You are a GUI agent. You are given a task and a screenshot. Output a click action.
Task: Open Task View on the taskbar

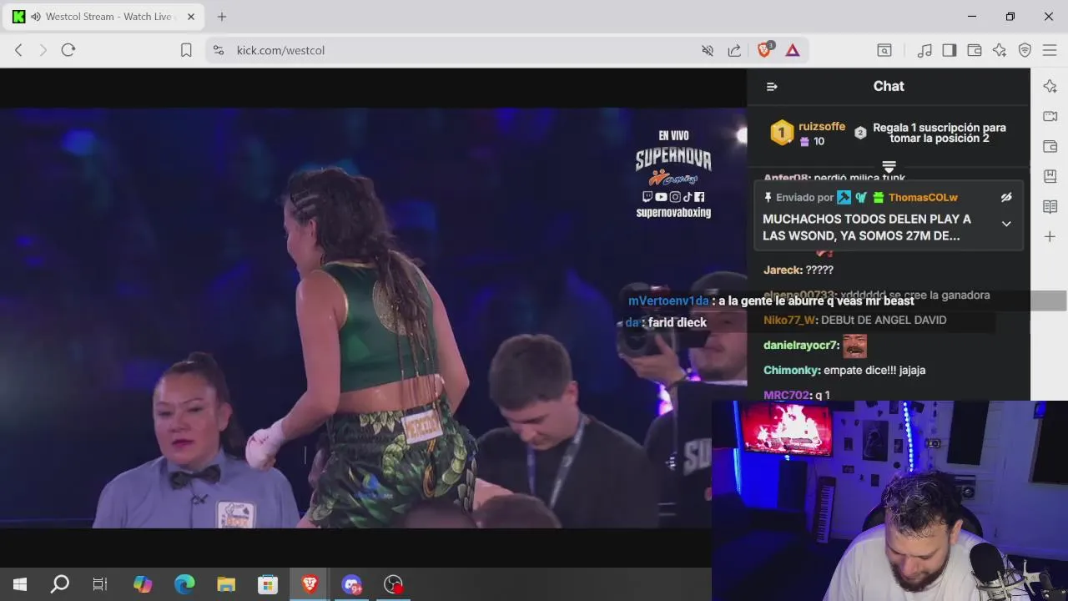click(100, 584)
